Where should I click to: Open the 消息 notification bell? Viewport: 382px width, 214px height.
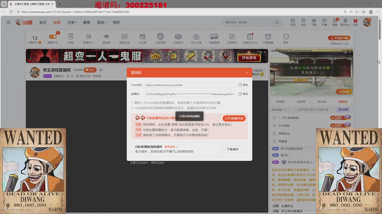[x=335, y=22]
